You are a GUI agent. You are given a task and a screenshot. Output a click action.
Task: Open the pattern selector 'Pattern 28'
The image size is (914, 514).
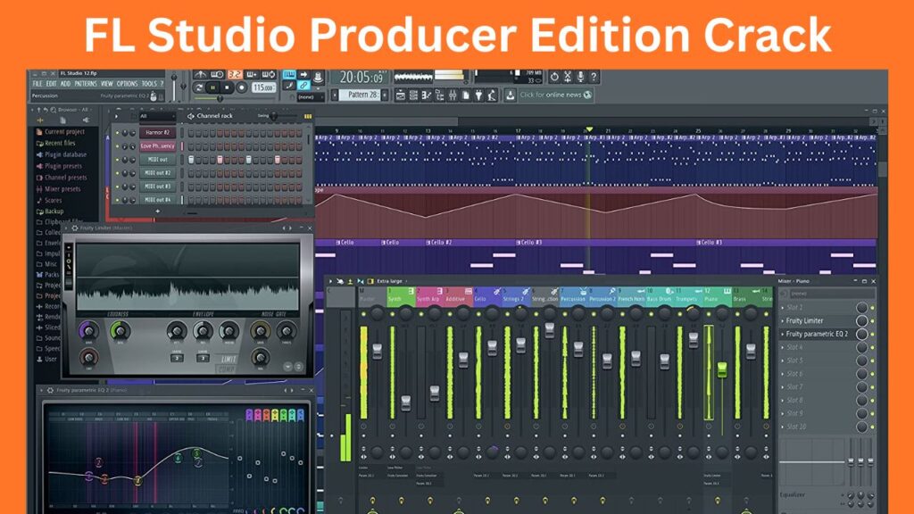tap(361, 95)
